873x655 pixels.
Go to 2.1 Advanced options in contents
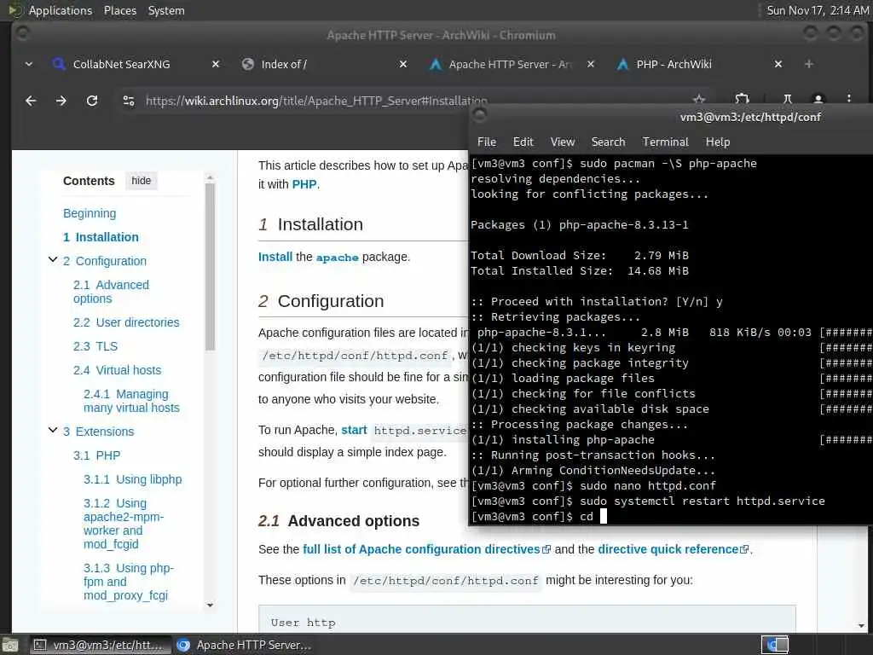pyautogui.click(x=112, y=292)
